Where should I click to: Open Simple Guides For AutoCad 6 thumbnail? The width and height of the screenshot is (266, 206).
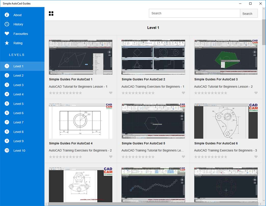pyautogui.click(x=226, y=121)
